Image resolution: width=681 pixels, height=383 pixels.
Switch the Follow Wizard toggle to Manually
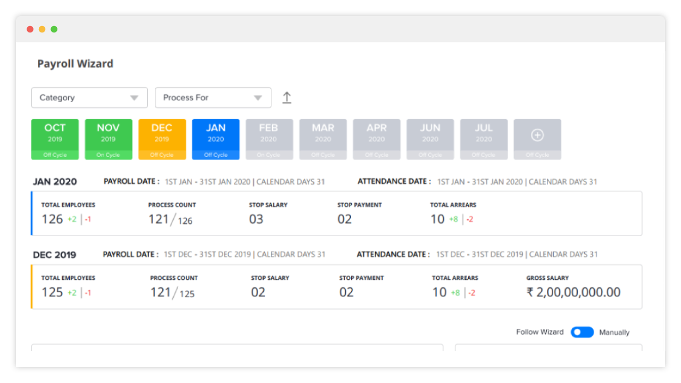point(582,332)
